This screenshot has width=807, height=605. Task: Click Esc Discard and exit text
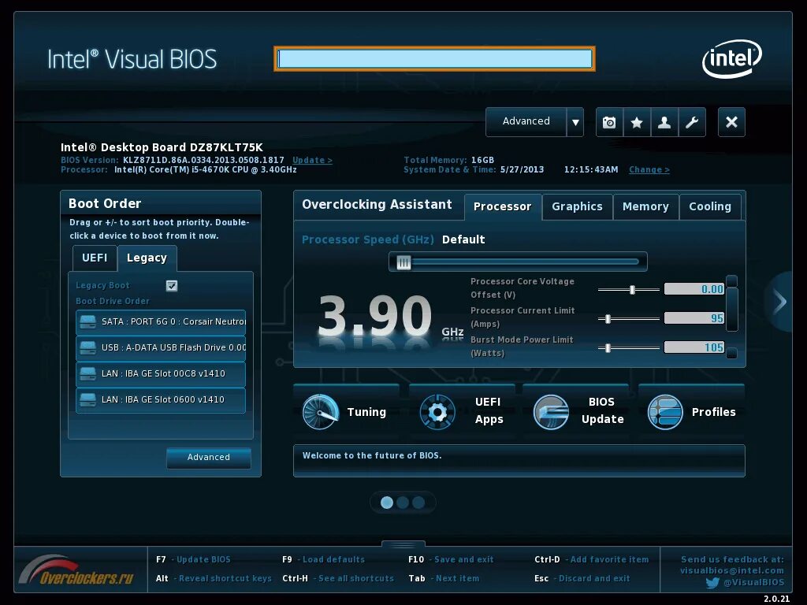pos(582,578)
